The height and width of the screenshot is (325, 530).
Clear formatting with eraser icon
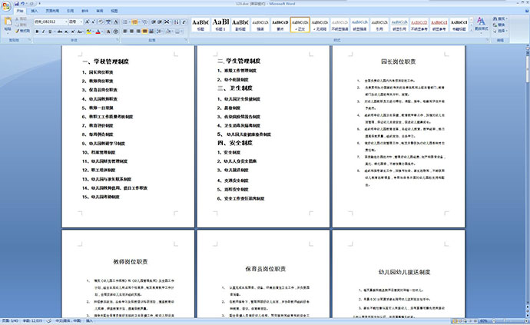click(x=101, y=22)
